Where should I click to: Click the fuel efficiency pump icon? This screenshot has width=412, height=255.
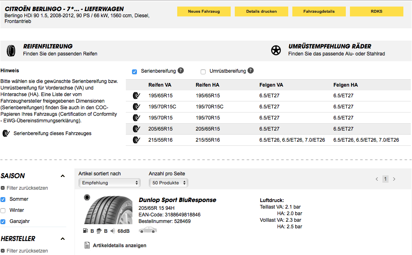coord(86,231)
